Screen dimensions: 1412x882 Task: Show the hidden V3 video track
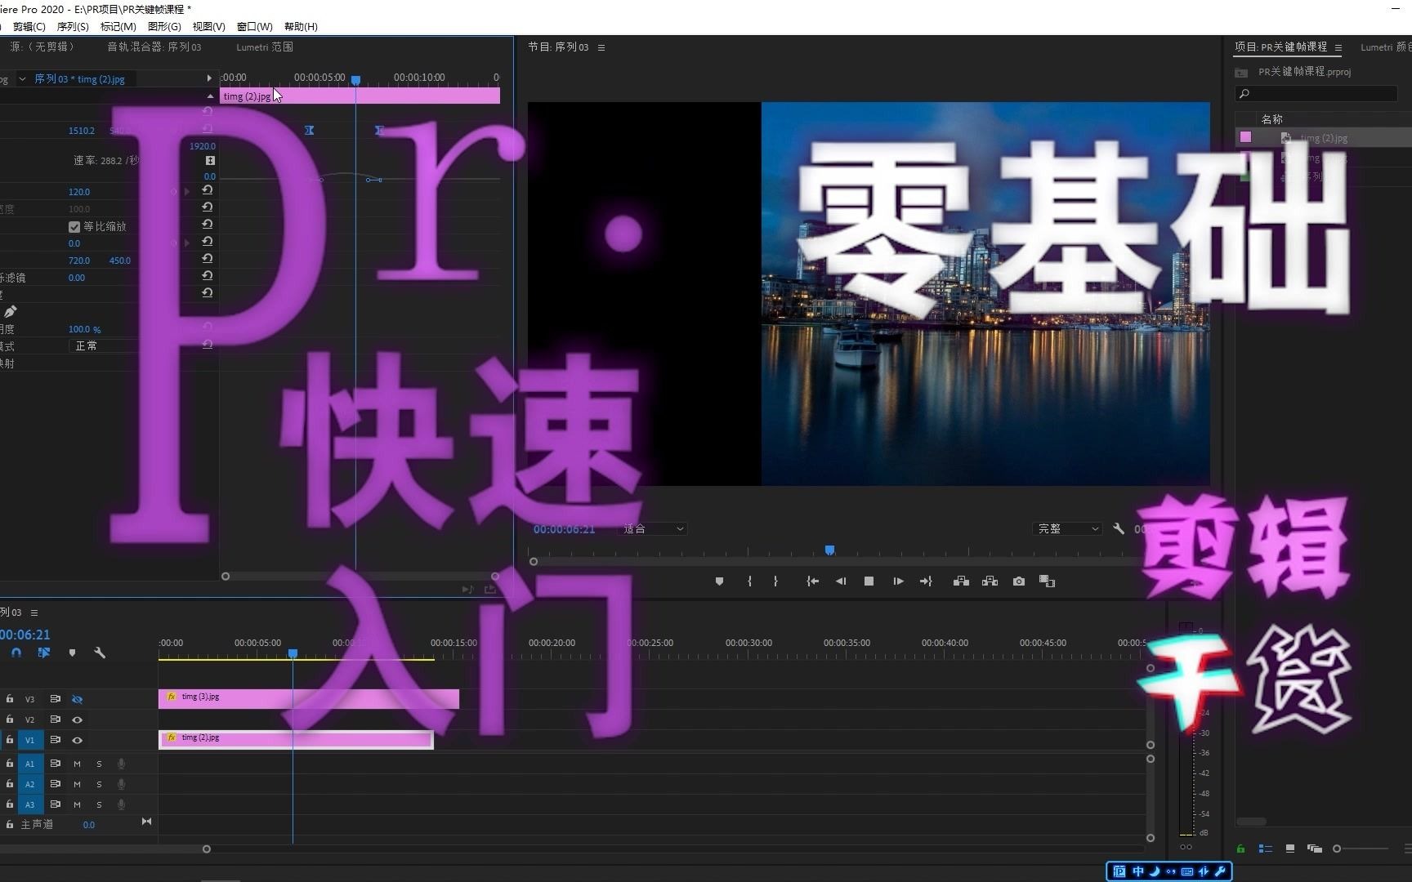coord(77,699)
